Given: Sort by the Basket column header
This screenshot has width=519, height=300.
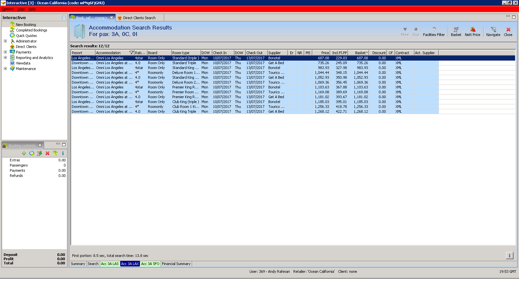Looking at the screenshot, I should click(x=360, y=53).
